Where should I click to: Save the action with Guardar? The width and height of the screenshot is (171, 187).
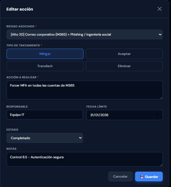click(149, 176)
